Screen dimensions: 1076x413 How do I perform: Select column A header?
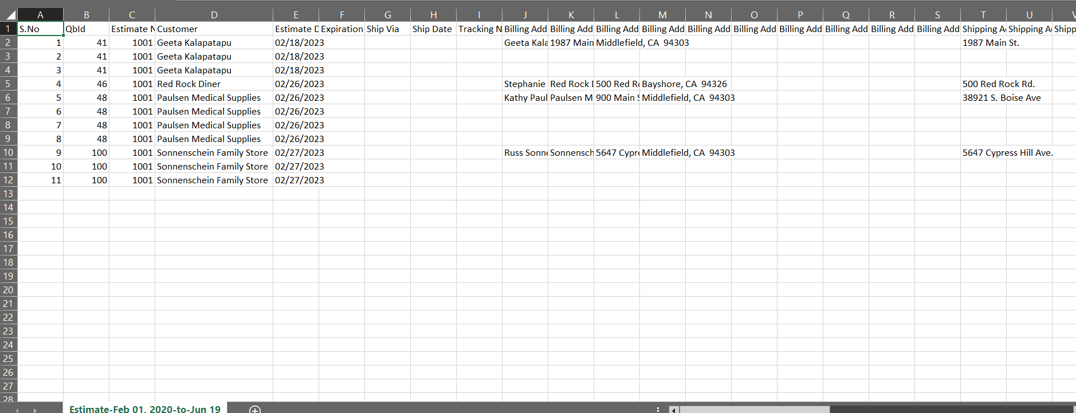pos(40,15)
